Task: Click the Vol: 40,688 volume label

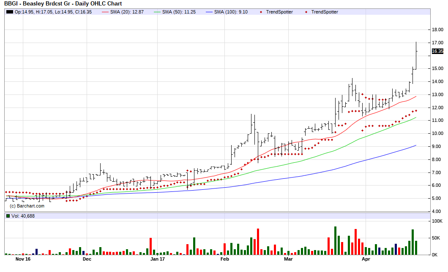Action: coord(23,216)
